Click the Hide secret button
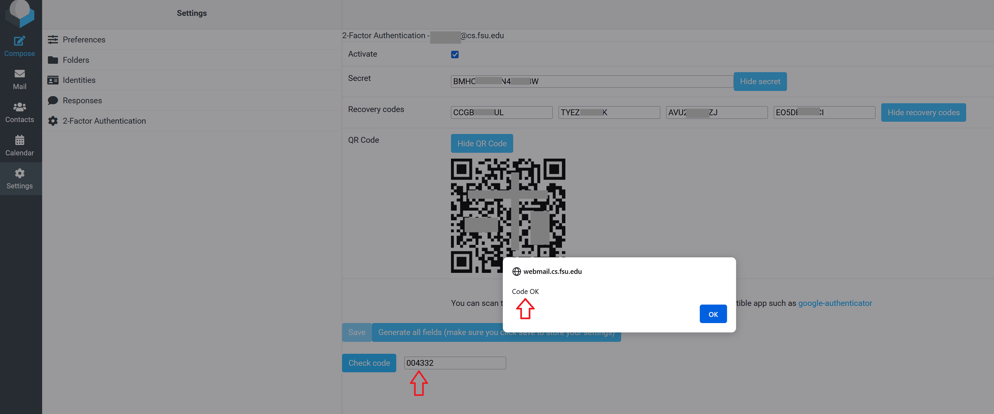The width and height of the screenshot is (994, 414). pyautogui.click(x=760, y=82)
